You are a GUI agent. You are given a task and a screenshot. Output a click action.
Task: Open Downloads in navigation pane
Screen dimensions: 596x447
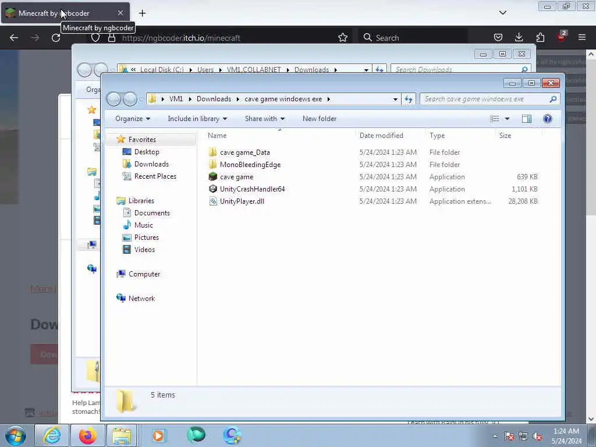pos(151,164)
